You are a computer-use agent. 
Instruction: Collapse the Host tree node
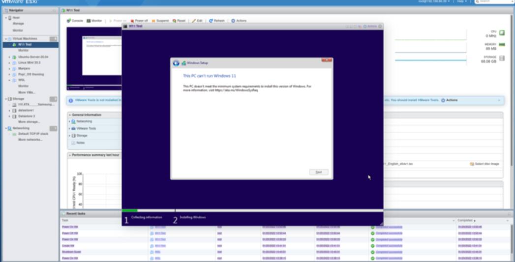(x=6, y=18)
